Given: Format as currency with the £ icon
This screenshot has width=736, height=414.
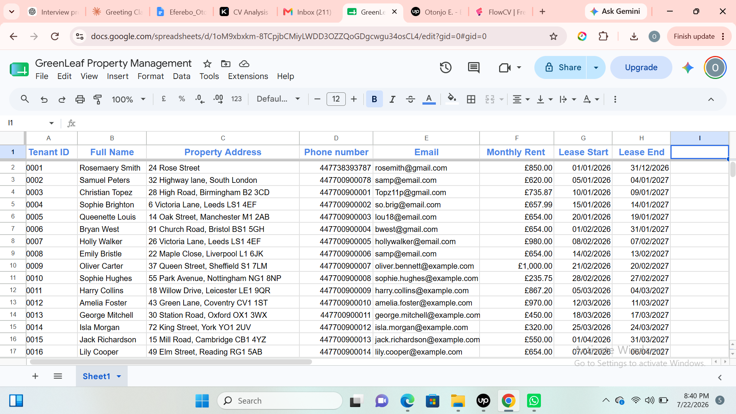Looking at the screenshot, I should 164,99.
